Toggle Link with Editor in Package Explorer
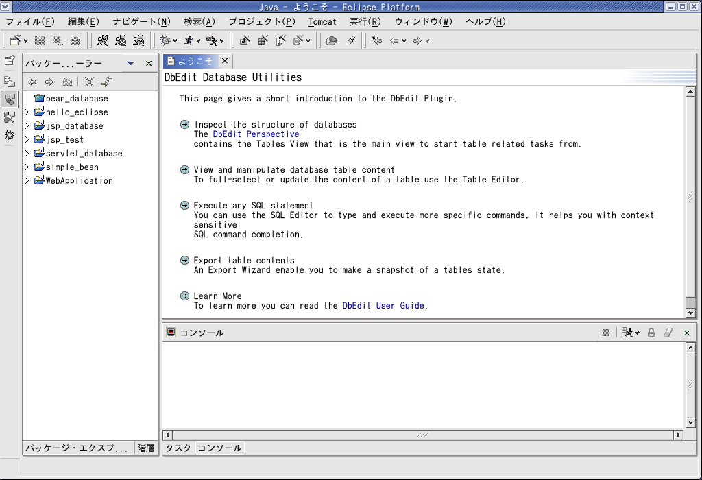Screen dimensions: 702x480 [x=107, y=82]
